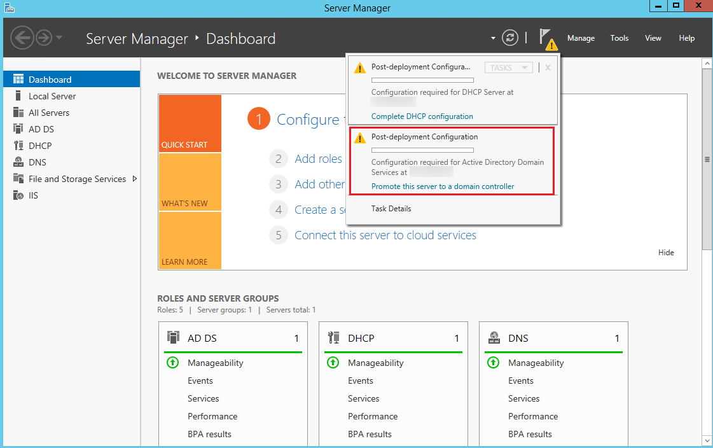Click DNS Manageability status icon
713x448 pixels.
tap(494, 363)
